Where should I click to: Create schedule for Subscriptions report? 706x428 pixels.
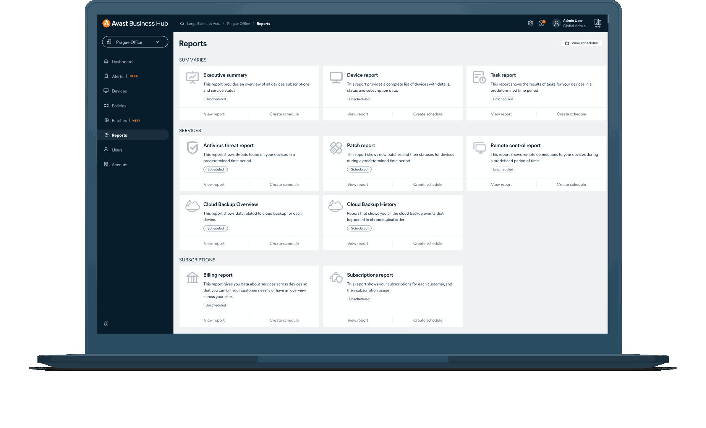tap(427, 320)
